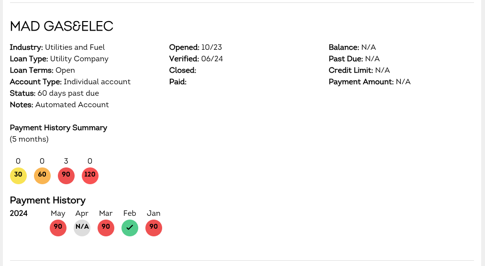Click the Verified 06/24 date field
Screen dimensions: 485x266
(x=196, y=59)
